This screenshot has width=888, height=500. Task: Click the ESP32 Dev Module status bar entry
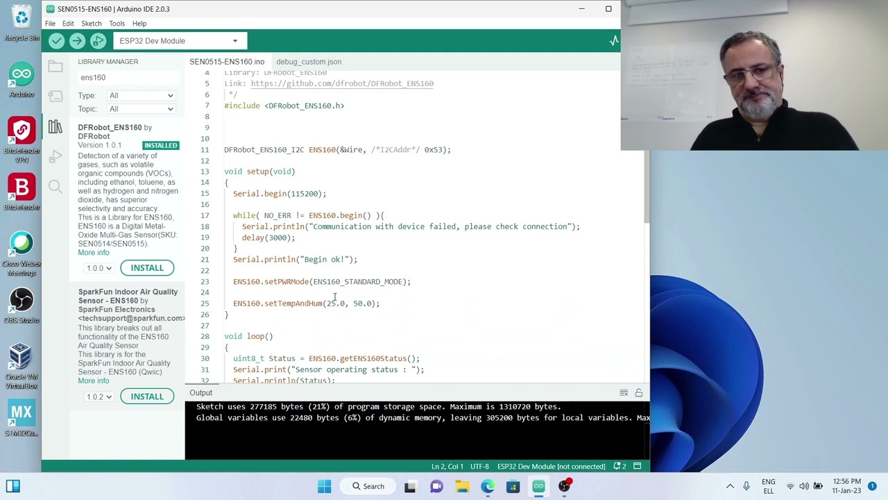click(552, 467)
